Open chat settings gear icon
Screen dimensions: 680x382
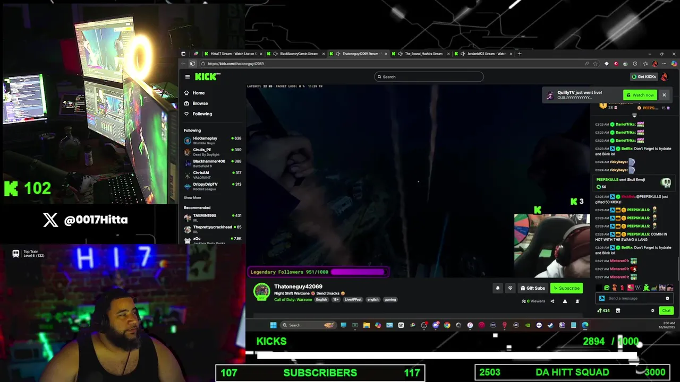[653, 311]
